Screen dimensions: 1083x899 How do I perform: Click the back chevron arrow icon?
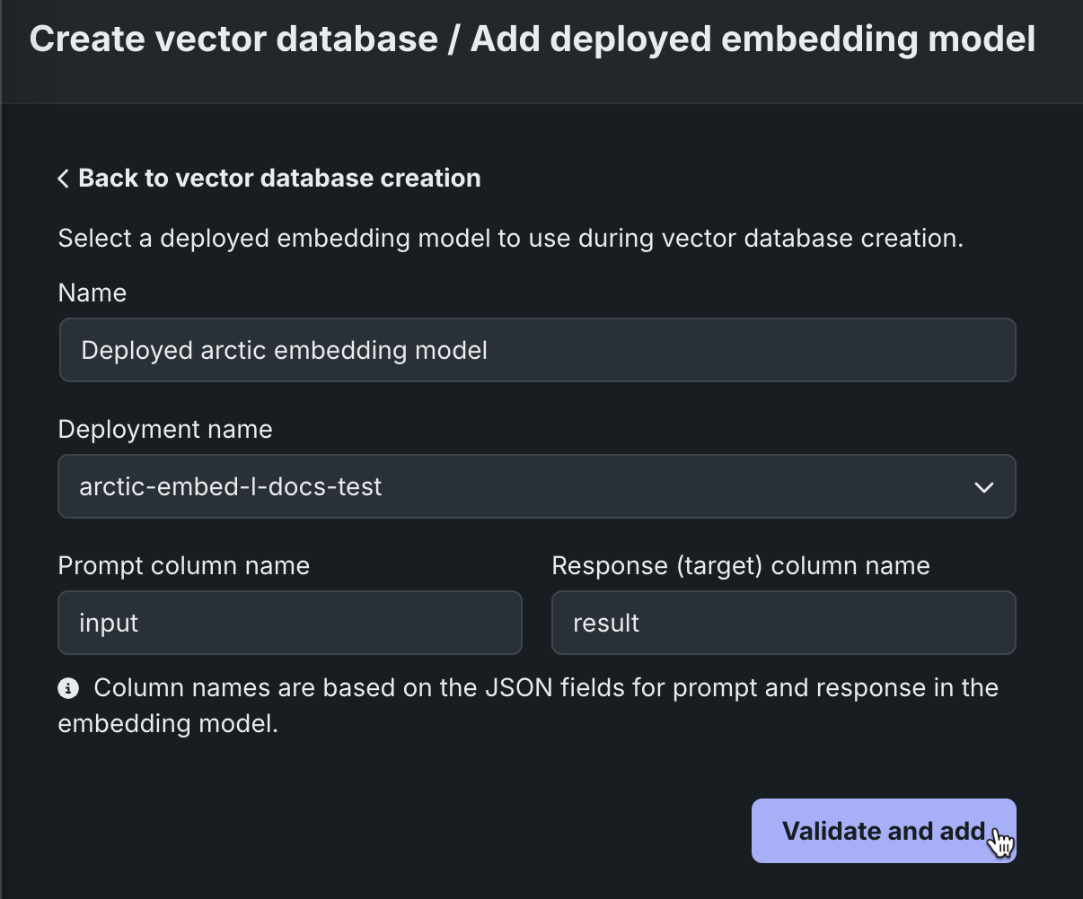tap(63, 179)
